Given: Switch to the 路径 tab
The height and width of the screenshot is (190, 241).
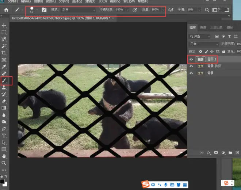Looking at the screenshot, I should click(x=230, y=27).
